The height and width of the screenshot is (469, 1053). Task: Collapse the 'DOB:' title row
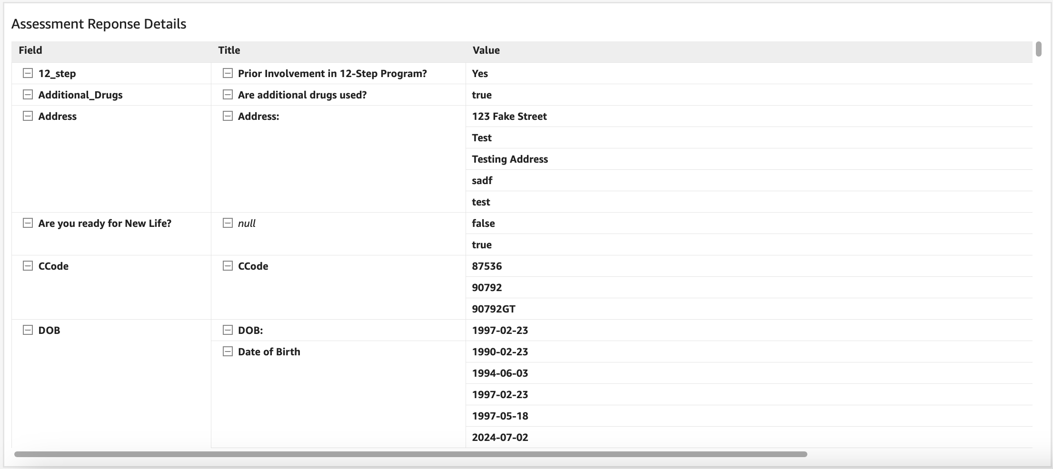[228, 330]
